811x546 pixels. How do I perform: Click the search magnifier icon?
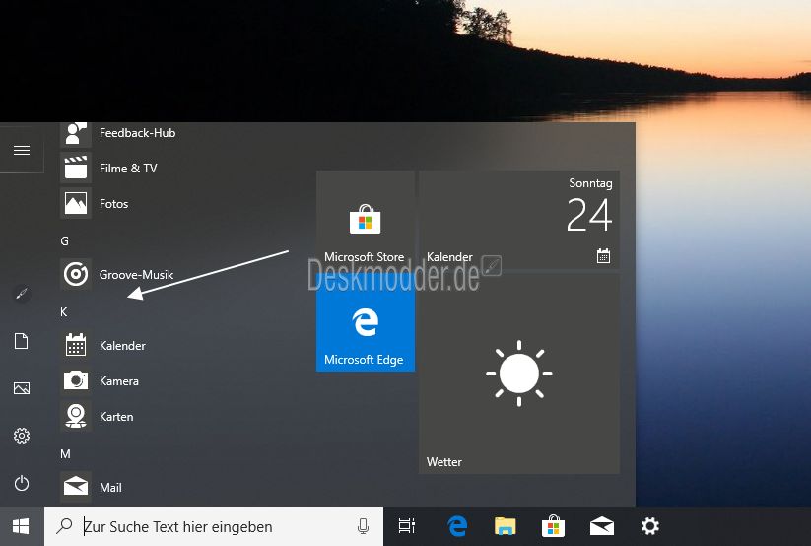65,526
